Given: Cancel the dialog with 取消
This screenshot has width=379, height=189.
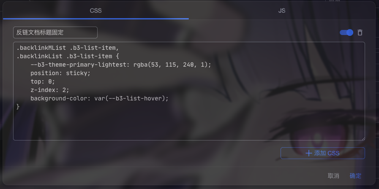Looking at the screenshot, I should pos(333,176).
